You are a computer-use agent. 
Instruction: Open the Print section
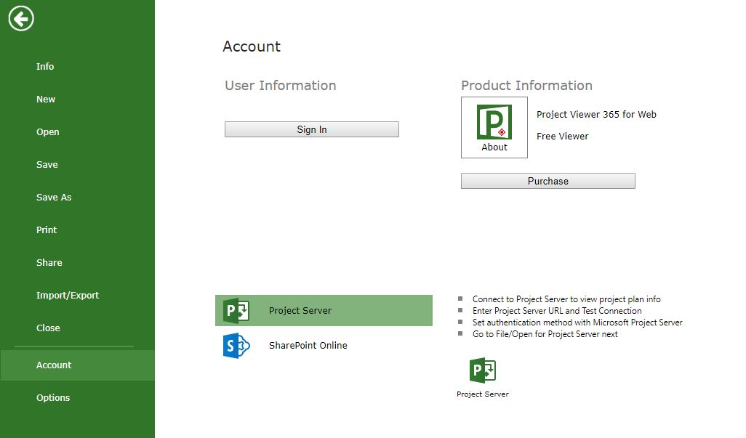pos(47,230)
